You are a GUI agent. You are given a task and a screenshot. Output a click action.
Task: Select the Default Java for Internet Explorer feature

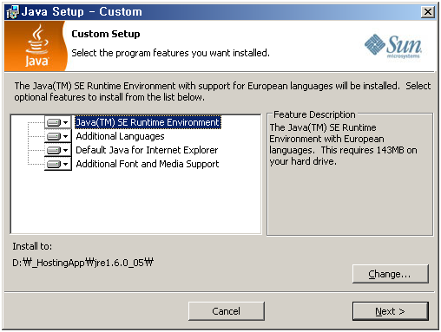tap(147, 150)
